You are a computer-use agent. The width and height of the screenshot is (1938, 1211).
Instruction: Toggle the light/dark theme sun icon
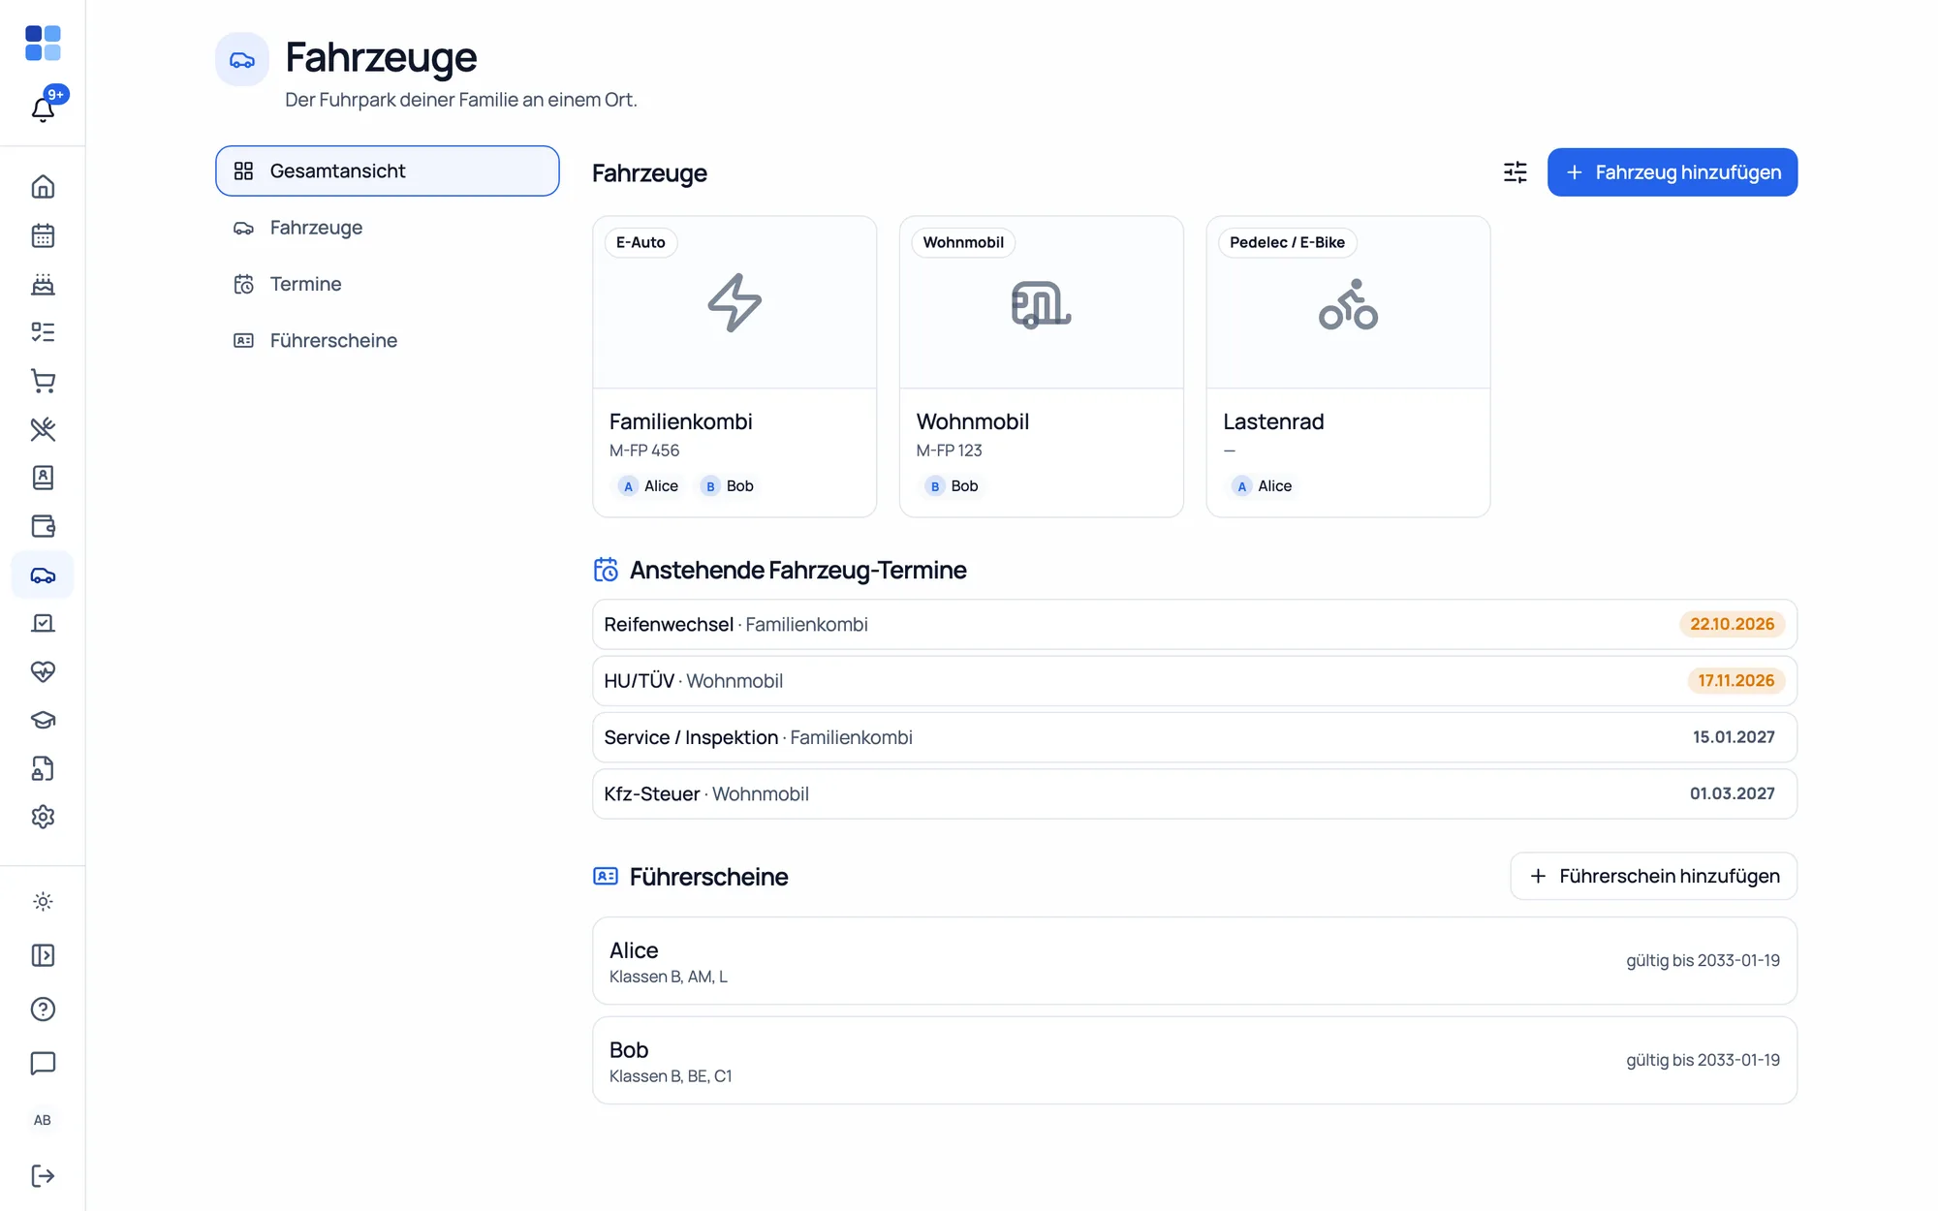(43, 901)
